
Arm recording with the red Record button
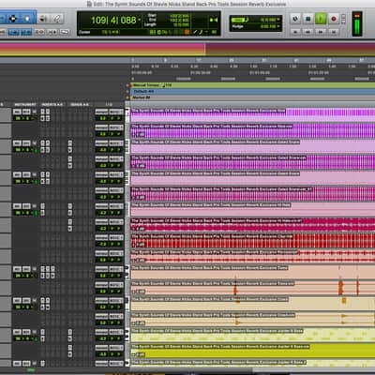tap(334, 19)
